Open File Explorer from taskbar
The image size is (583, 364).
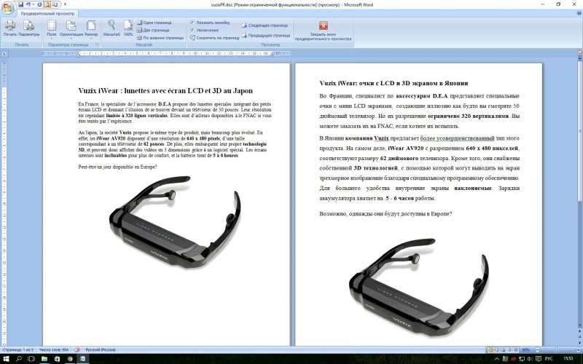click(x=44, y=359)
